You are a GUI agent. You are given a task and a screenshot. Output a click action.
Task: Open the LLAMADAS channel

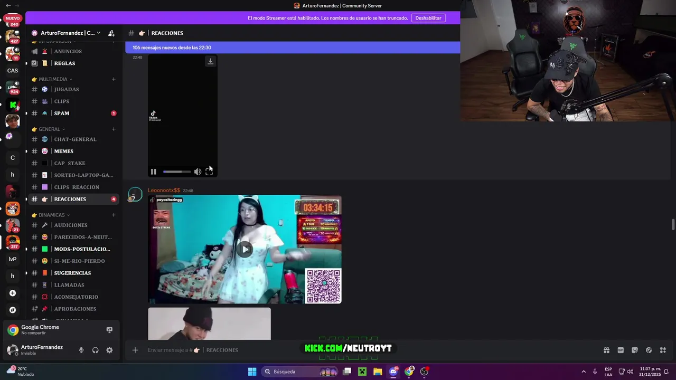72,285
